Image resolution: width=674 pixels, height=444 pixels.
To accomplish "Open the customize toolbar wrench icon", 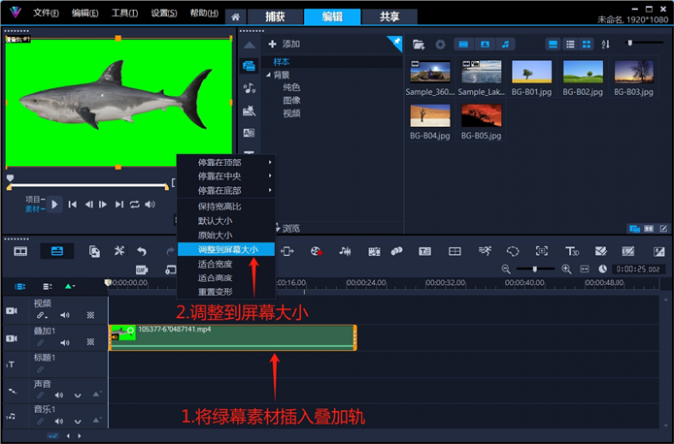I will pos(119,251).
